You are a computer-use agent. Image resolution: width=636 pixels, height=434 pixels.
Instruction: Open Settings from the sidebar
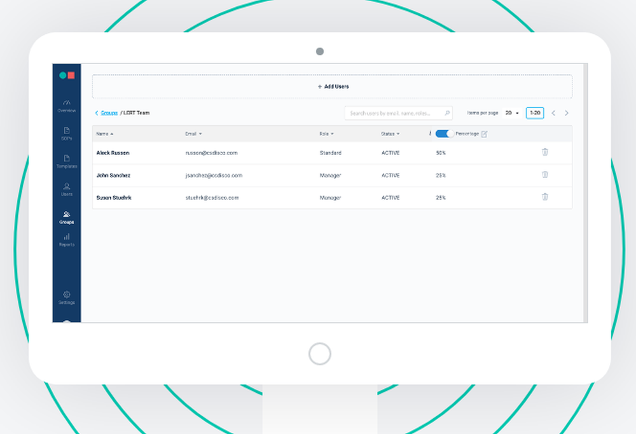coord(67,298)
